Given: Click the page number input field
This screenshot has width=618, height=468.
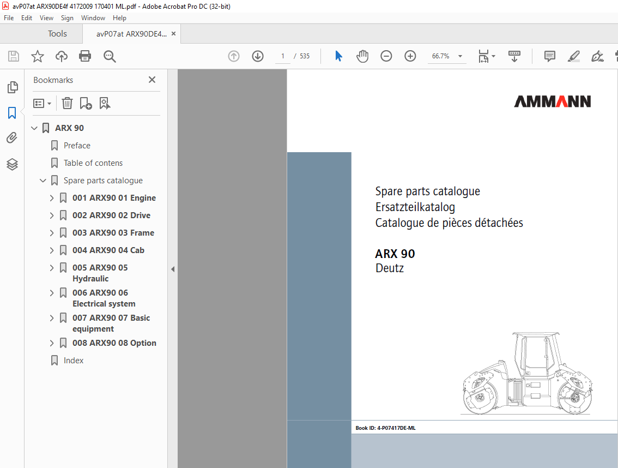Looking at the screenshot, I should (283, 56).
